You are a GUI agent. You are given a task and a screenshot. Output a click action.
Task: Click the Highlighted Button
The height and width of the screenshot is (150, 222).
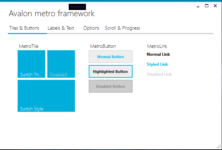pyautogui.click(x=110, y=72)
